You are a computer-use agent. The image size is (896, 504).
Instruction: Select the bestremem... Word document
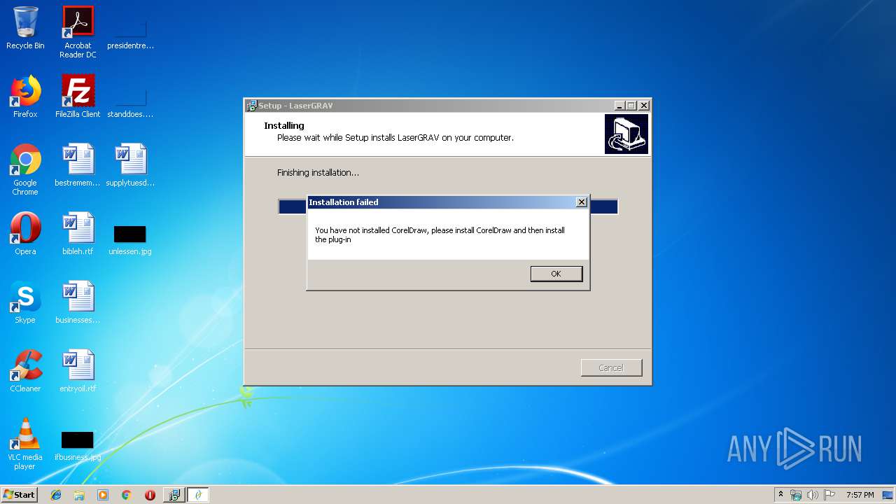point(78,166)
